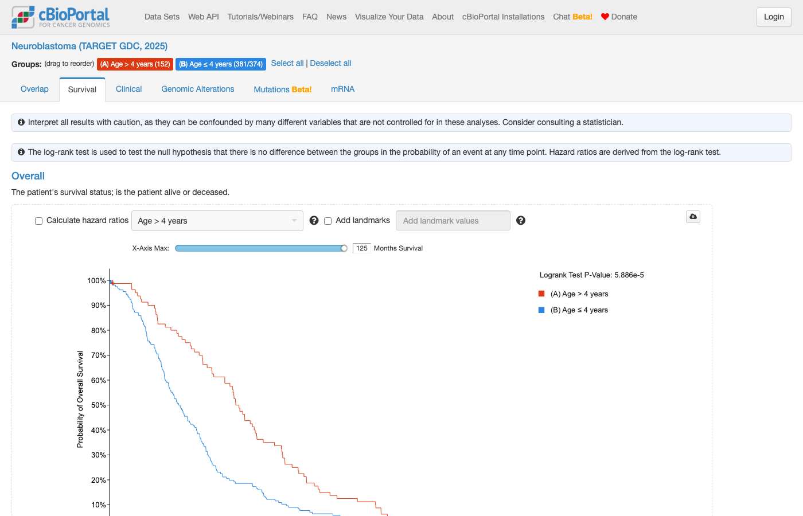This screenshot has height=516, width=803.
Task: Open help icon beside landmark values field
Action: [x=521, y=221]
